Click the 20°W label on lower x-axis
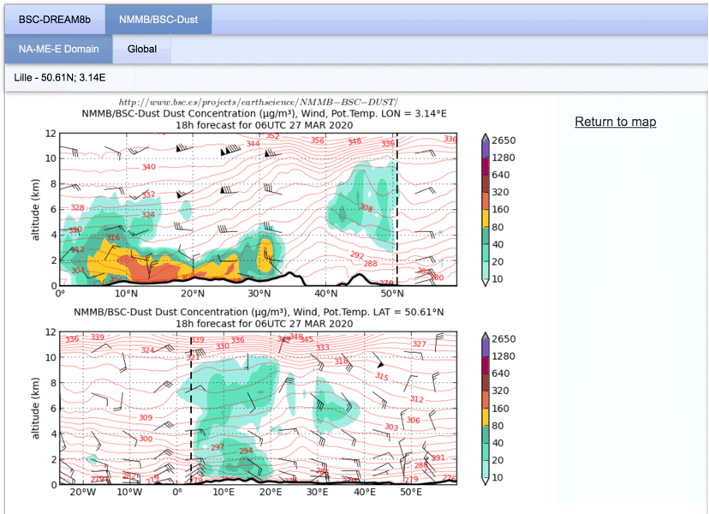This screenshot has height=514, width=709. pos(82,493)
